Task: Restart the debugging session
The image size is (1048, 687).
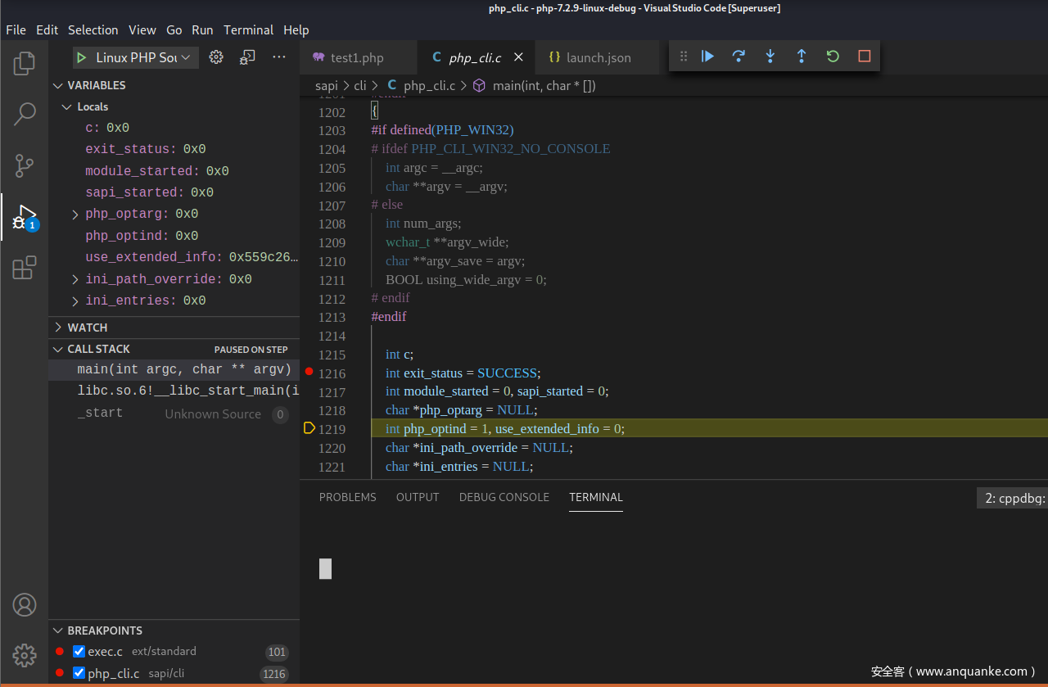Action: 833,56
